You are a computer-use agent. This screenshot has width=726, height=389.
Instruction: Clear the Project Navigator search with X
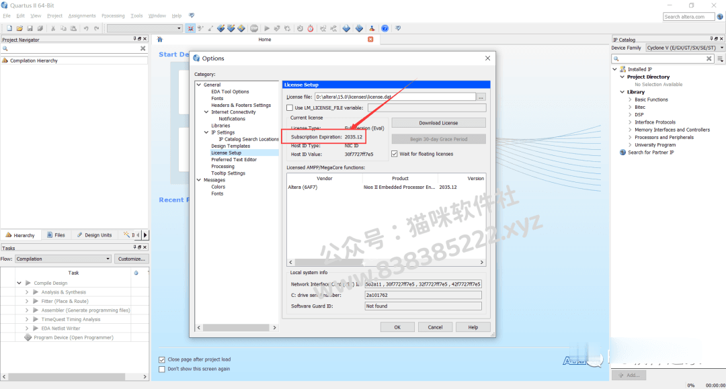(143, 48)
